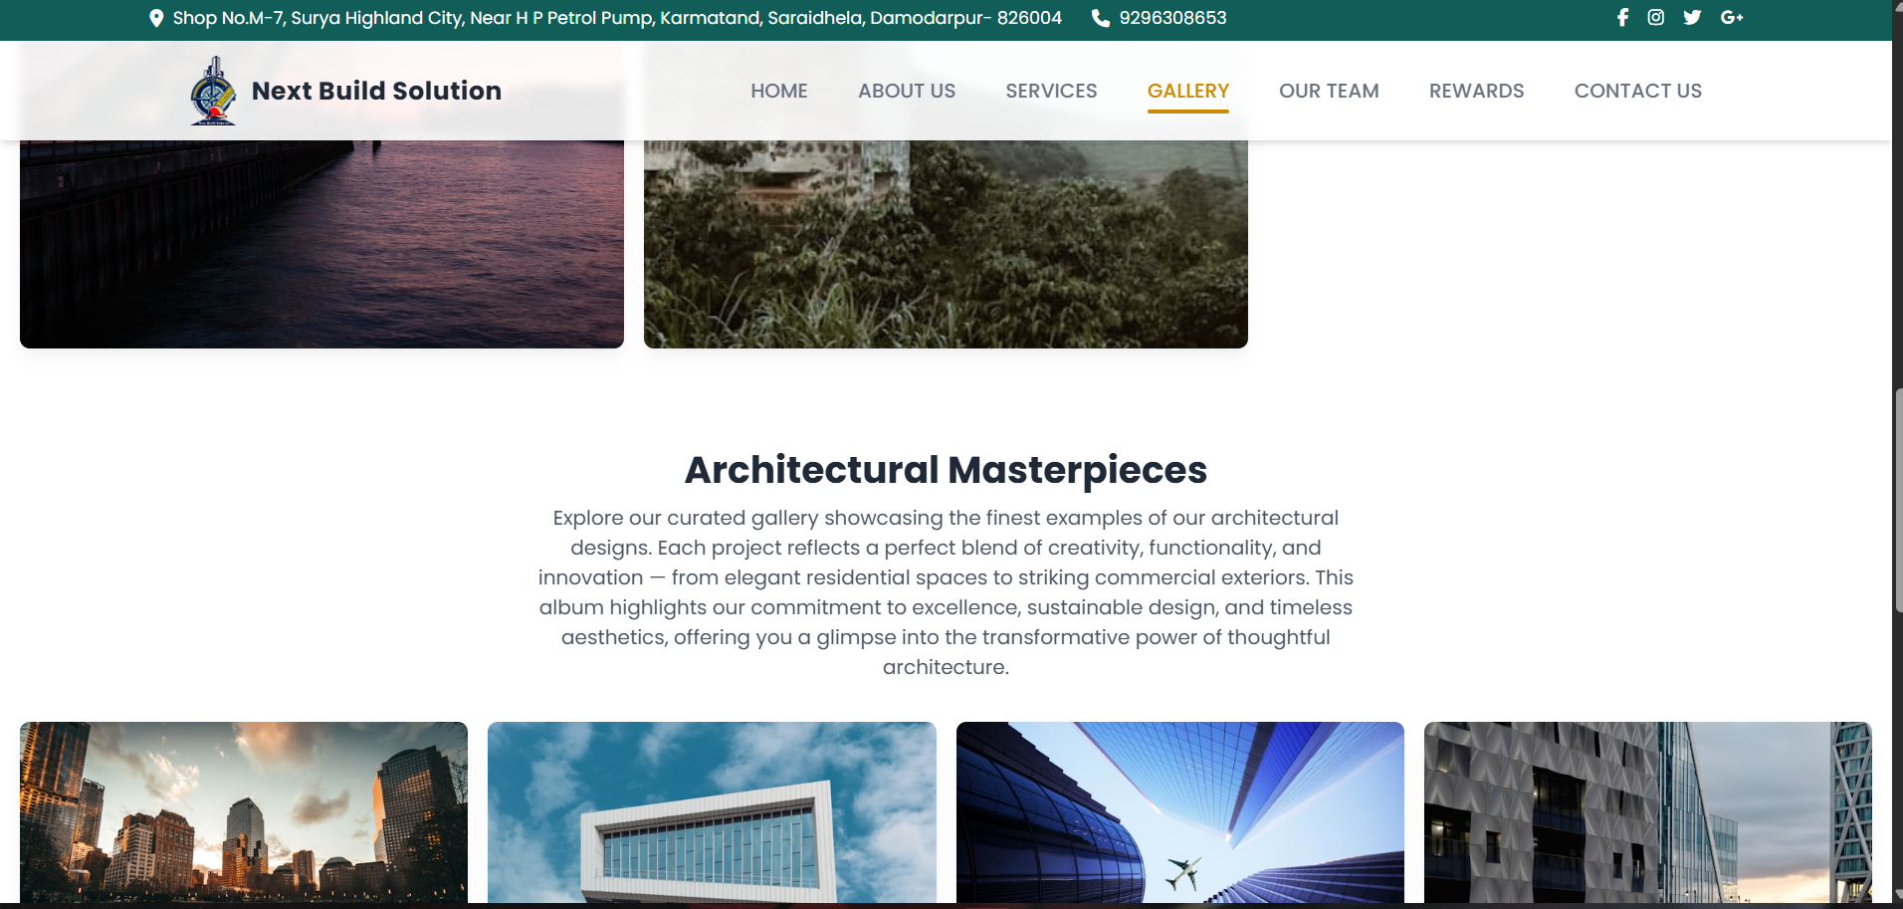Call phone number 9296308653
1903x909 pixels.
(x=1172, y=18)
